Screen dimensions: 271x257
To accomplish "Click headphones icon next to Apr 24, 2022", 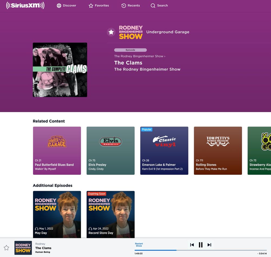I will 90,229.
